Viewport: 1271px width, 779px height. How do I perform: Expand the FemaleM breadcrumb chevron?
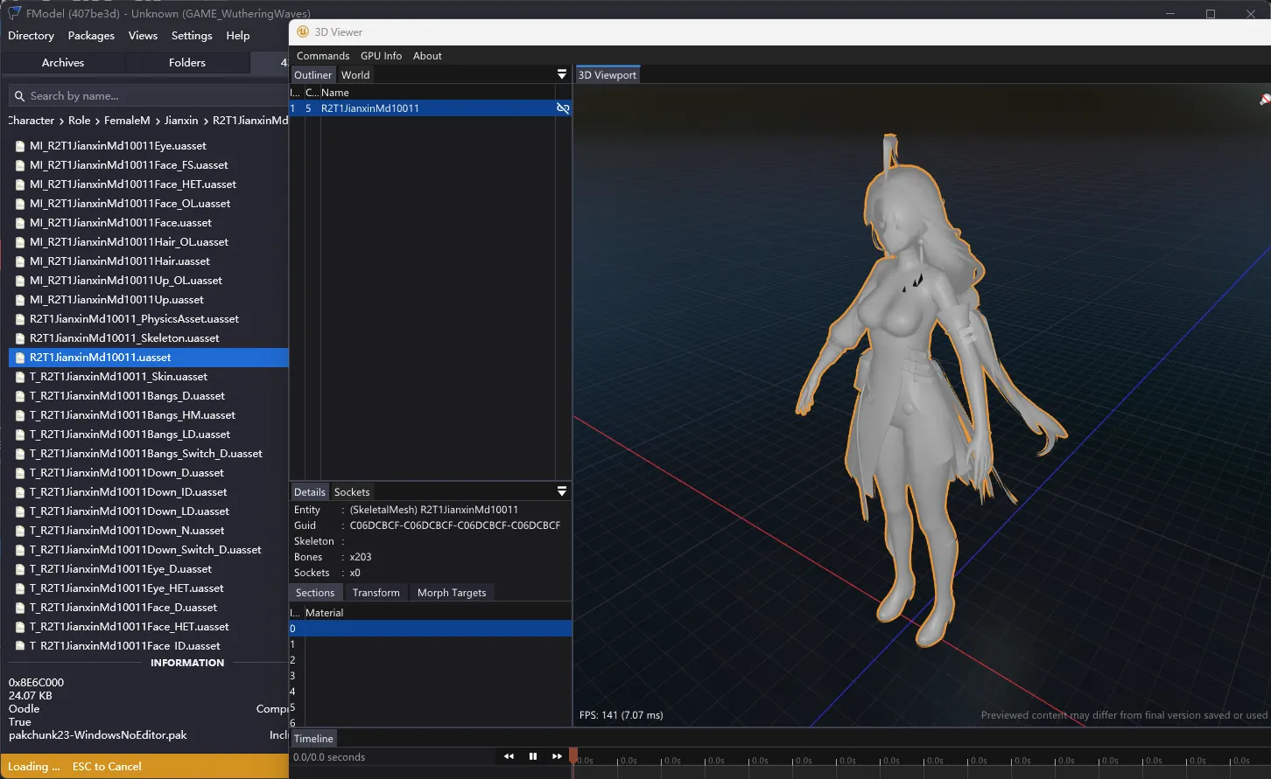(x=158, y=121)
